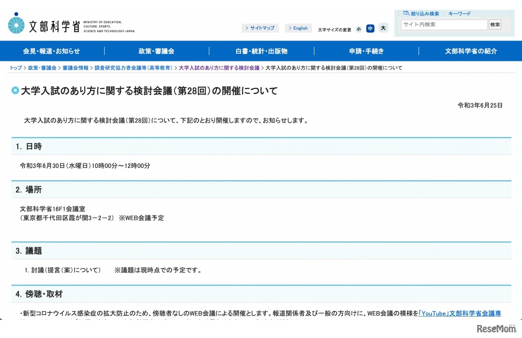This screenshot has width=522, height=338.
Task: Click the blue circle icon beside the page heading
Action: (15, 90)
